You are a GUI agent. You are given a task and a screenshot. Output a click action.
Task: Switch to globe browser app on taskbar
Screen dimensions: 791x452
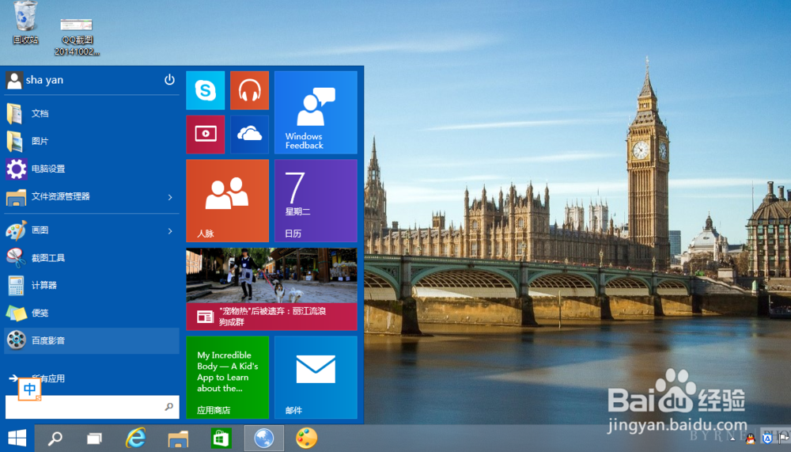click(264, 438)
